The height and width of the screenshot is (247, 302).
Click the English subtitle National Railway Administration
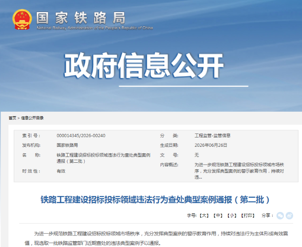tap(95, 28)
